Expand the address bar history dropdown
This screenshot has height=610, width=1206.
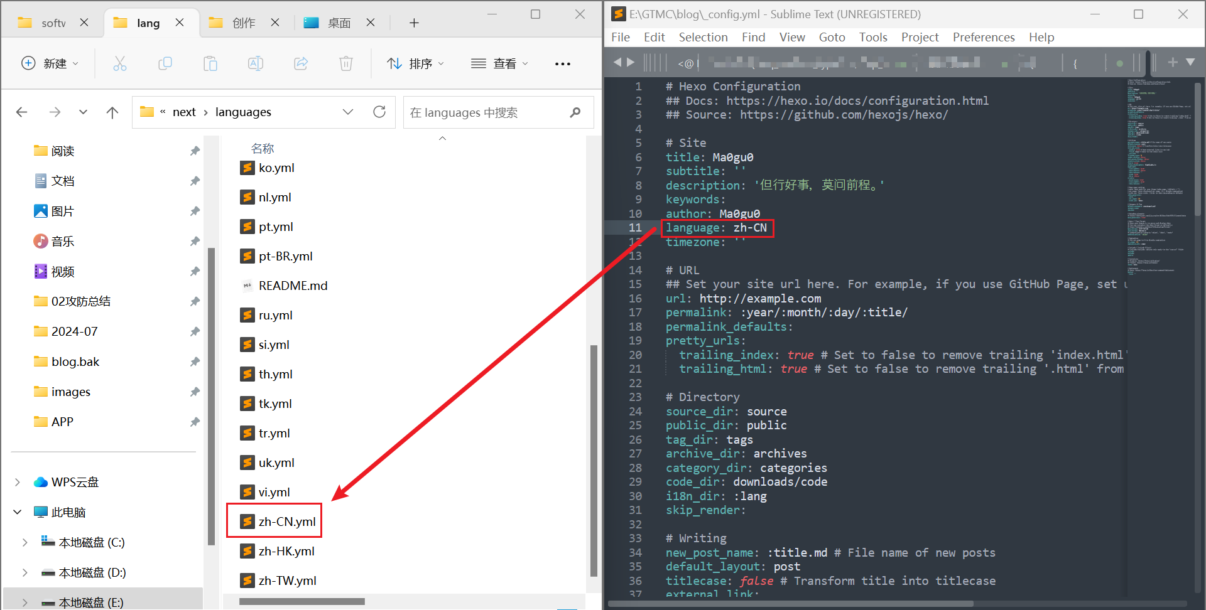click(348, 112)
